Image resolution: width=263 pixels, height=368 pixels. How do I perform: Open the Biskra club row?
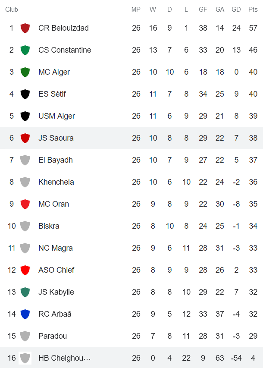49,226
